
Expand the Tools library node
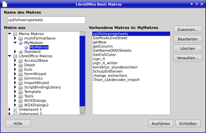[15, 96]
